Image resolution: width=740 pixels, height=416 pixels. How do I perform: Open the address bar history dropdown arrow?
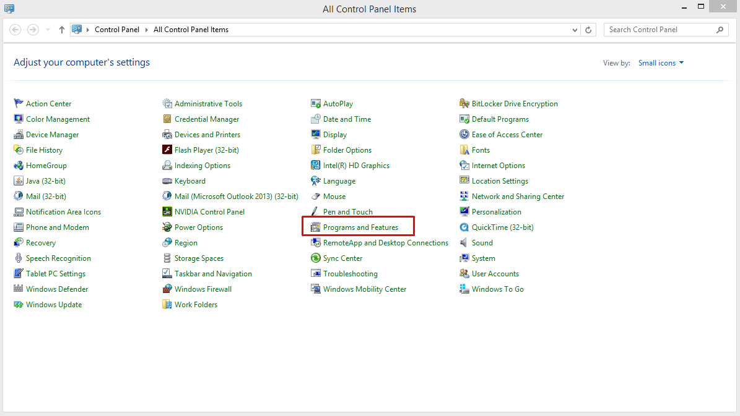(x=575, y=30)
